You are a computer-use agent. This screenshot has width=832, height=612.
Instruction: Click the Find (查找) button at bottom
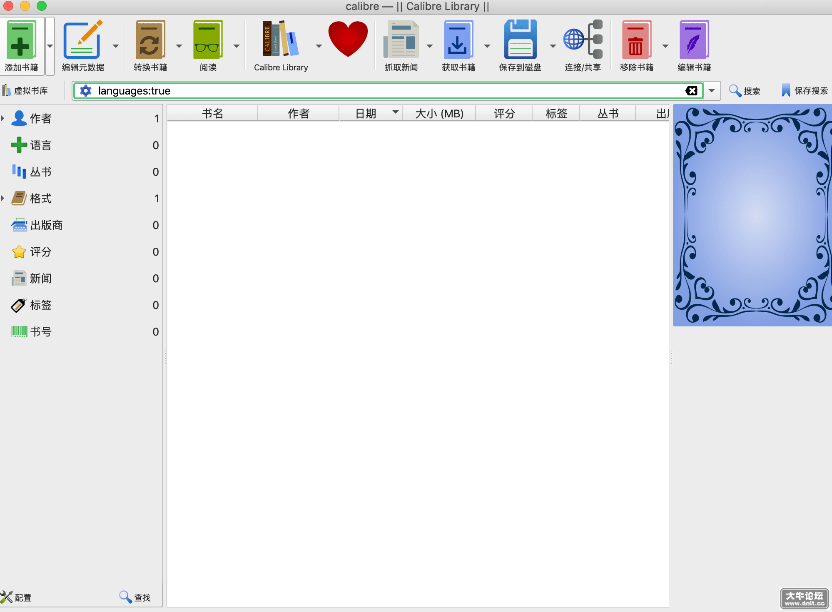tap(135, 597)
